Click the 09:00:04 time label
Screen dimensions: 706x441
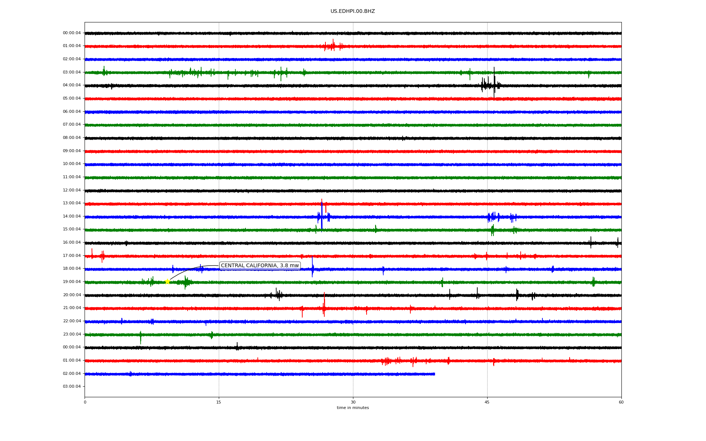72,151
